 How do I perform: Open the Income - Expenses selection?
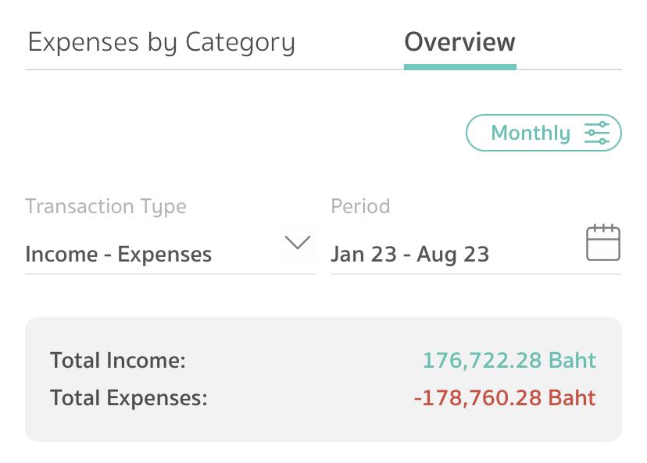(119, 255)
